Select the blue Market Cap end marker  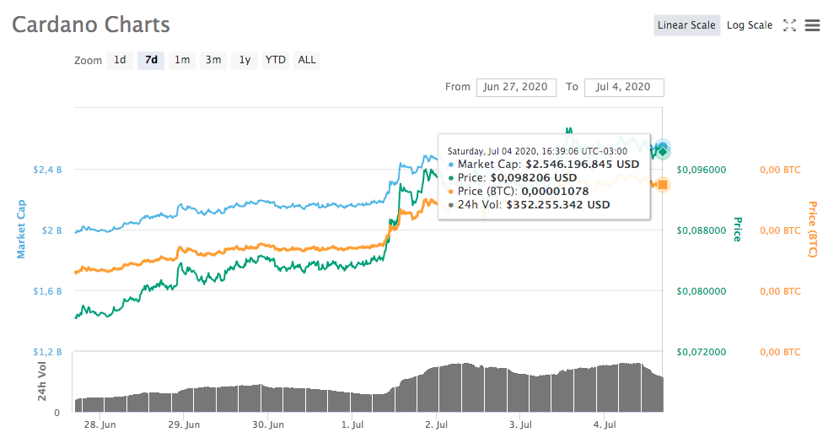(663, 147)
